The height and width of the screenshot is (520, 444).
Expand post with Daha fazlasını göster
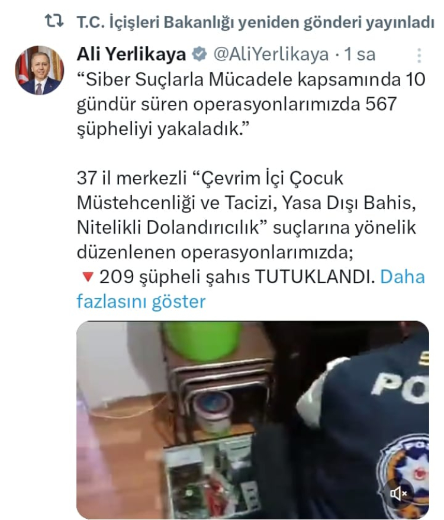tap(250, 289)
